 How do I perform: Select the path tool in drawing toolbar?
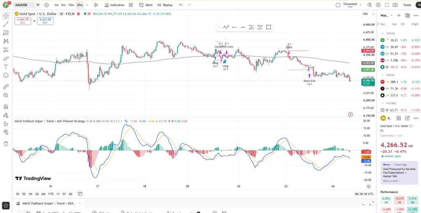[x=226, y=27]
